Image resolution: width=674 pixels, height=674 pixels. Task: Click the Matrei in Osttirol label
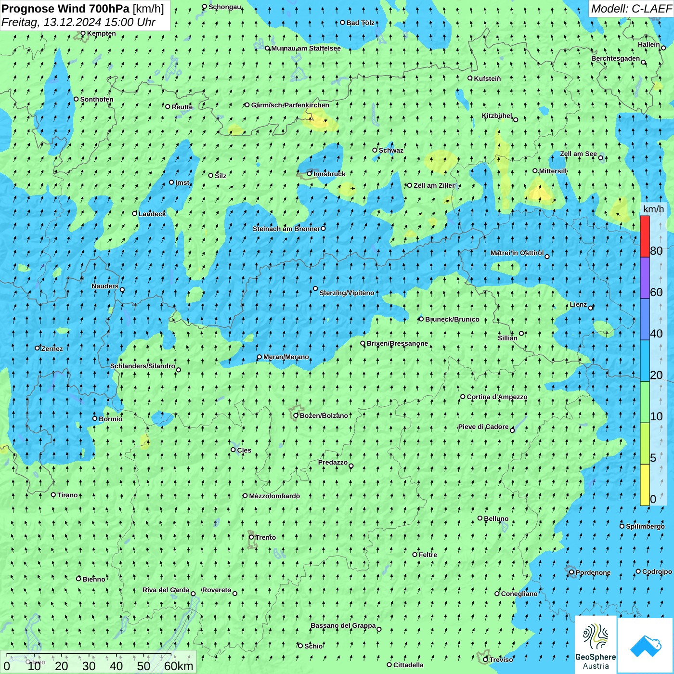517,253
